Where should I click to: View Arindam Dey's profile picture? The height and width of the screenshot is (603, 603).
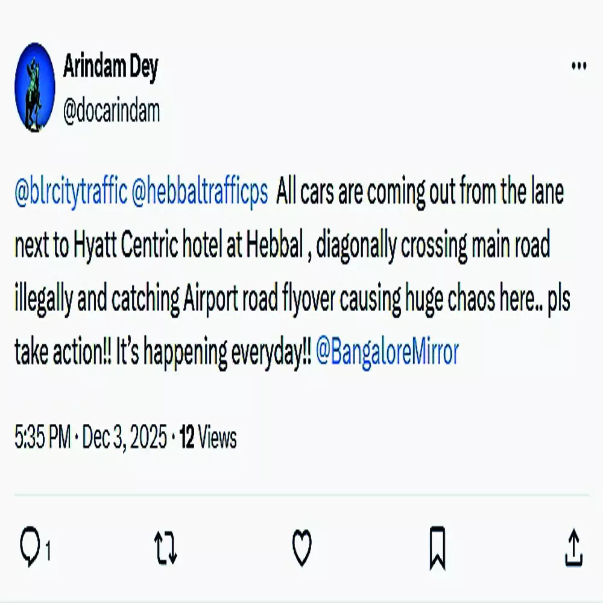click(34, 87)
